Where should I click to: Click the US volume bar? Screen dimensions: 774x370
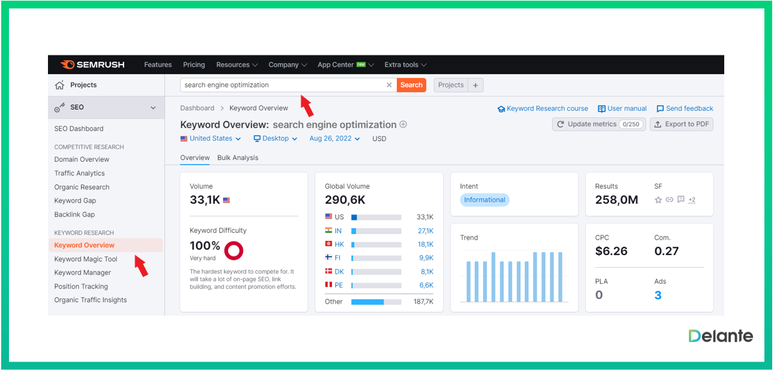click(377, 217)
